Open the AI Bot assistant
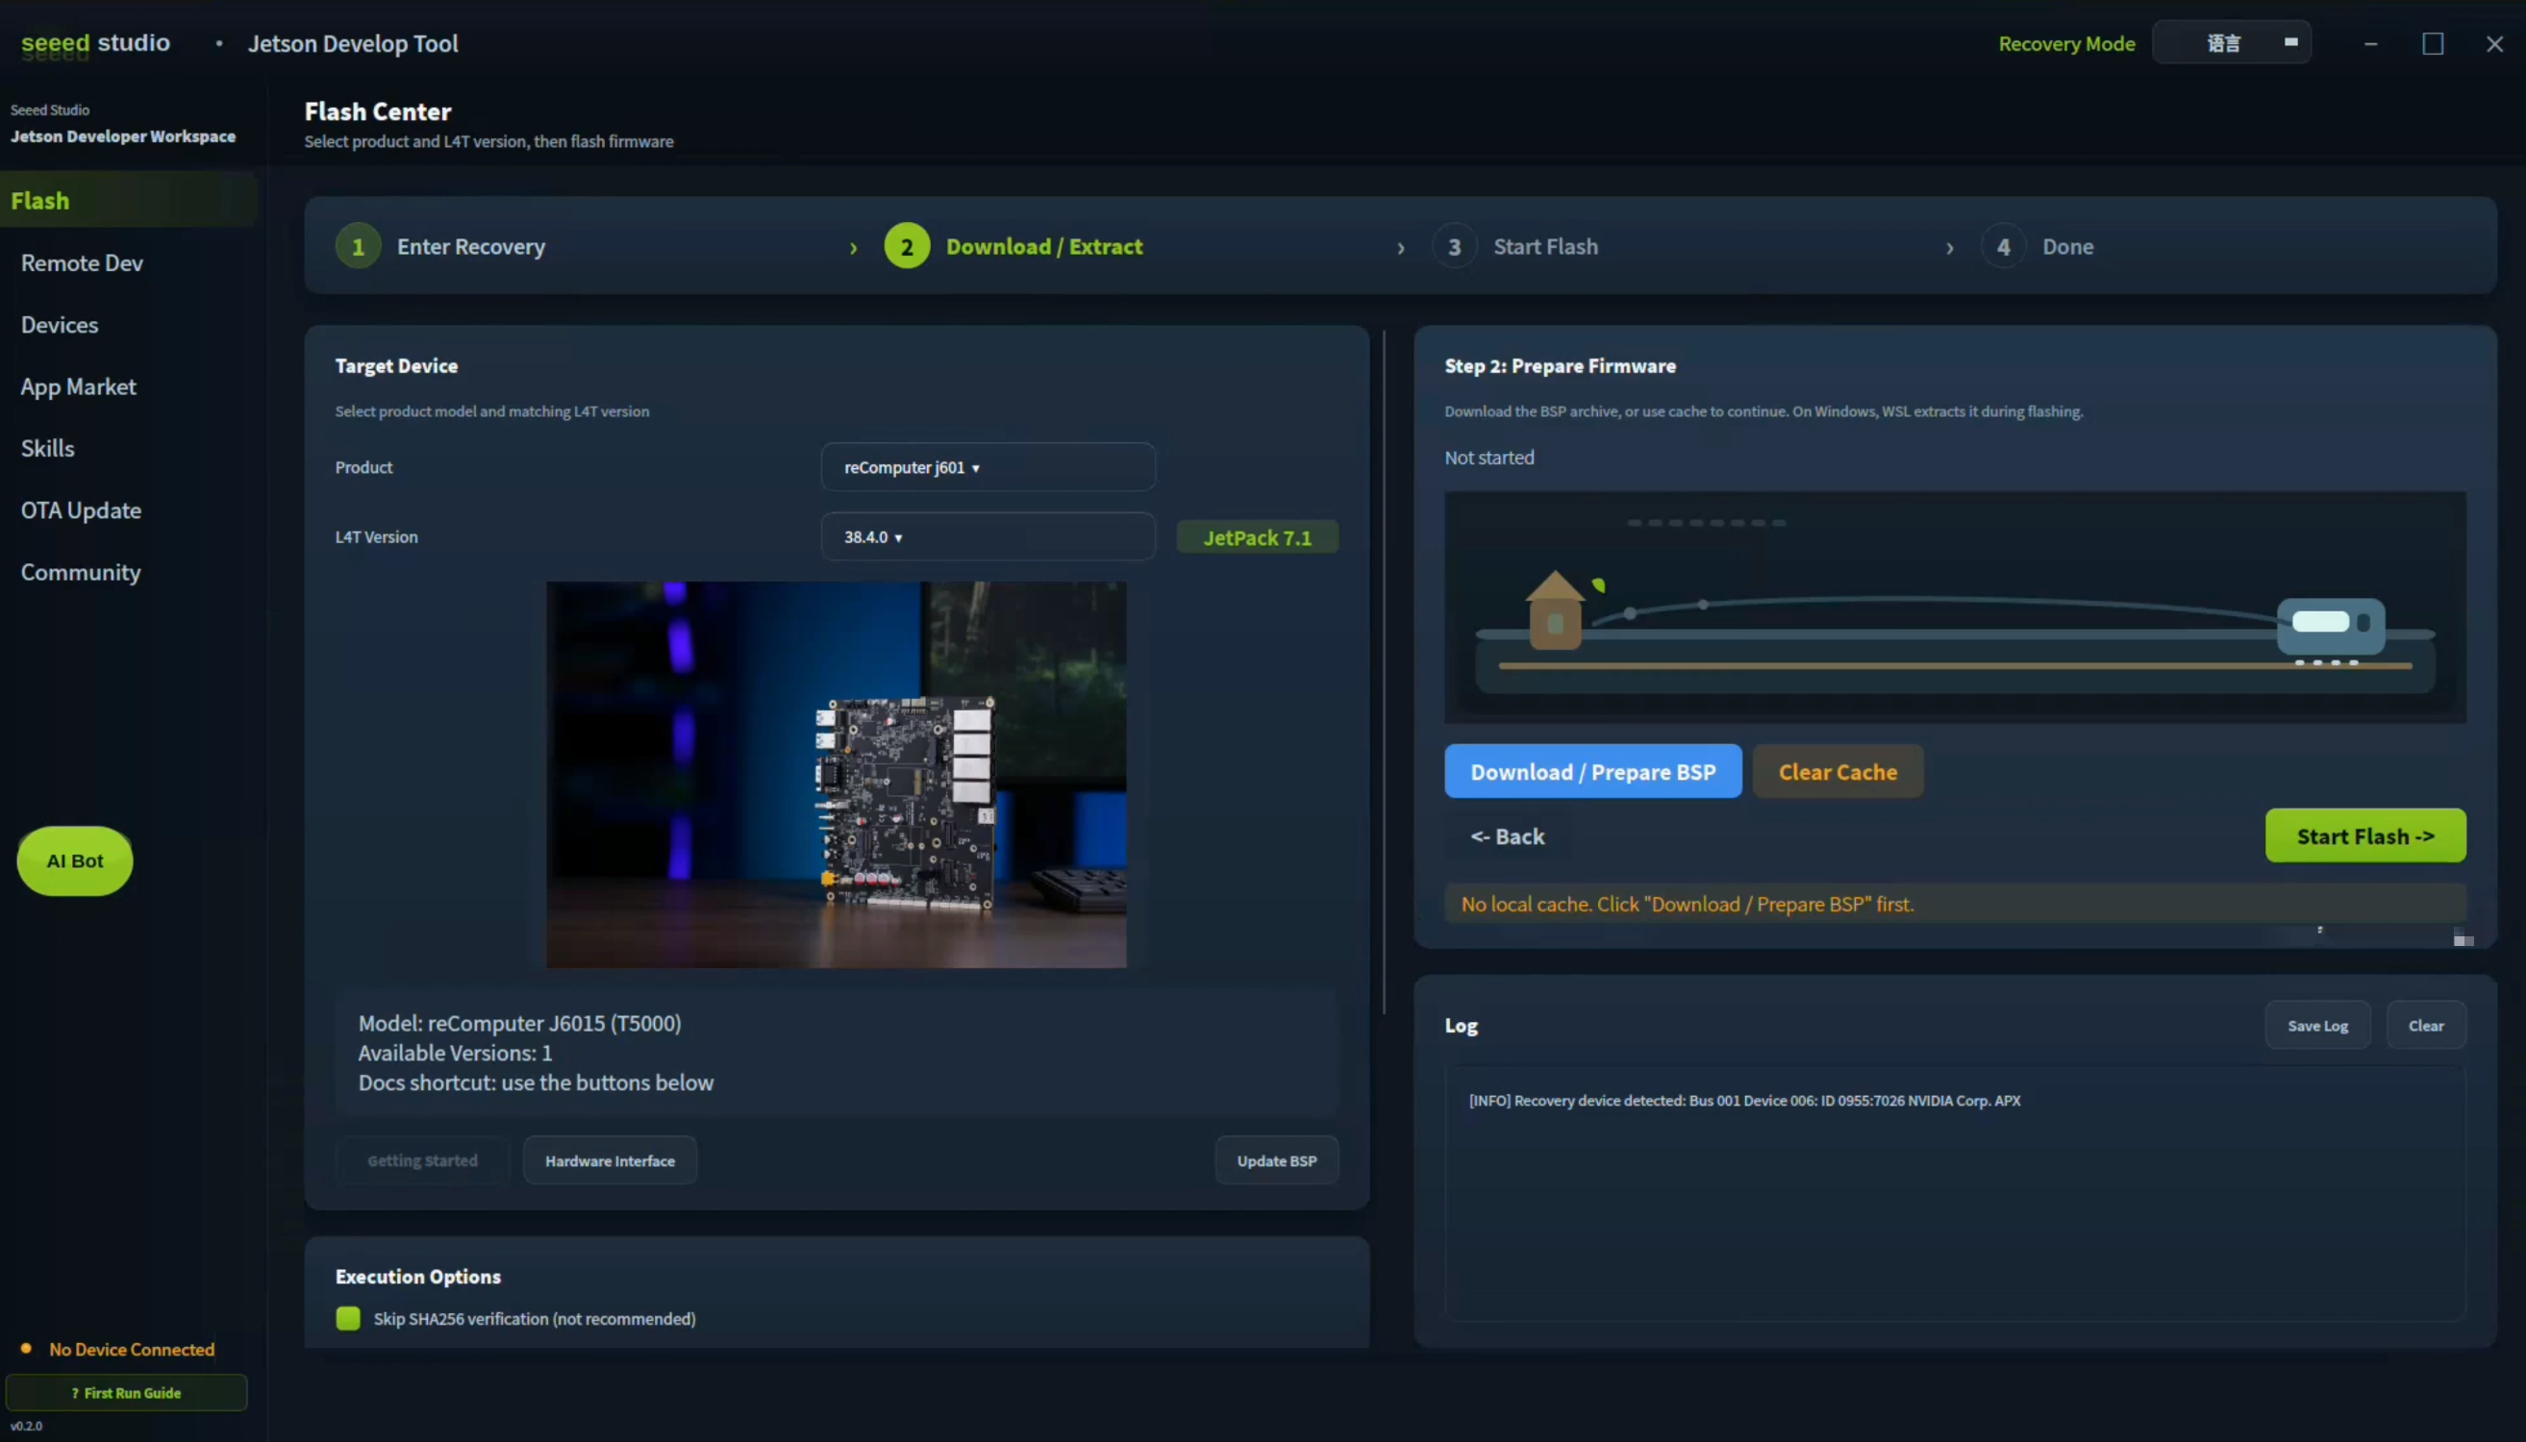2526x1442 pixels. [75, 860]
